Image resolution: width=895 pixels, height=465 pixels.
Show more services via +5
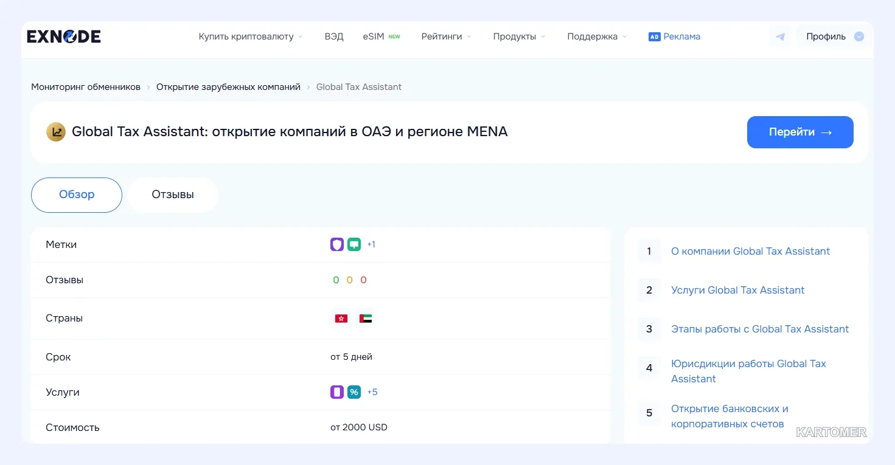coord(372,392)
